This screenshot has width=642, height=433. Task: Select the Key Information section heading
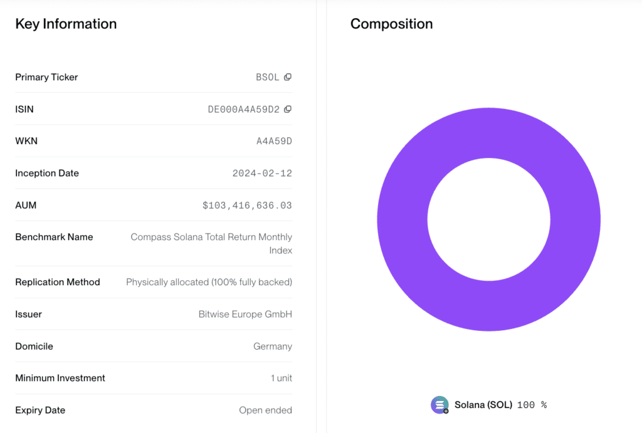[66, 24]
